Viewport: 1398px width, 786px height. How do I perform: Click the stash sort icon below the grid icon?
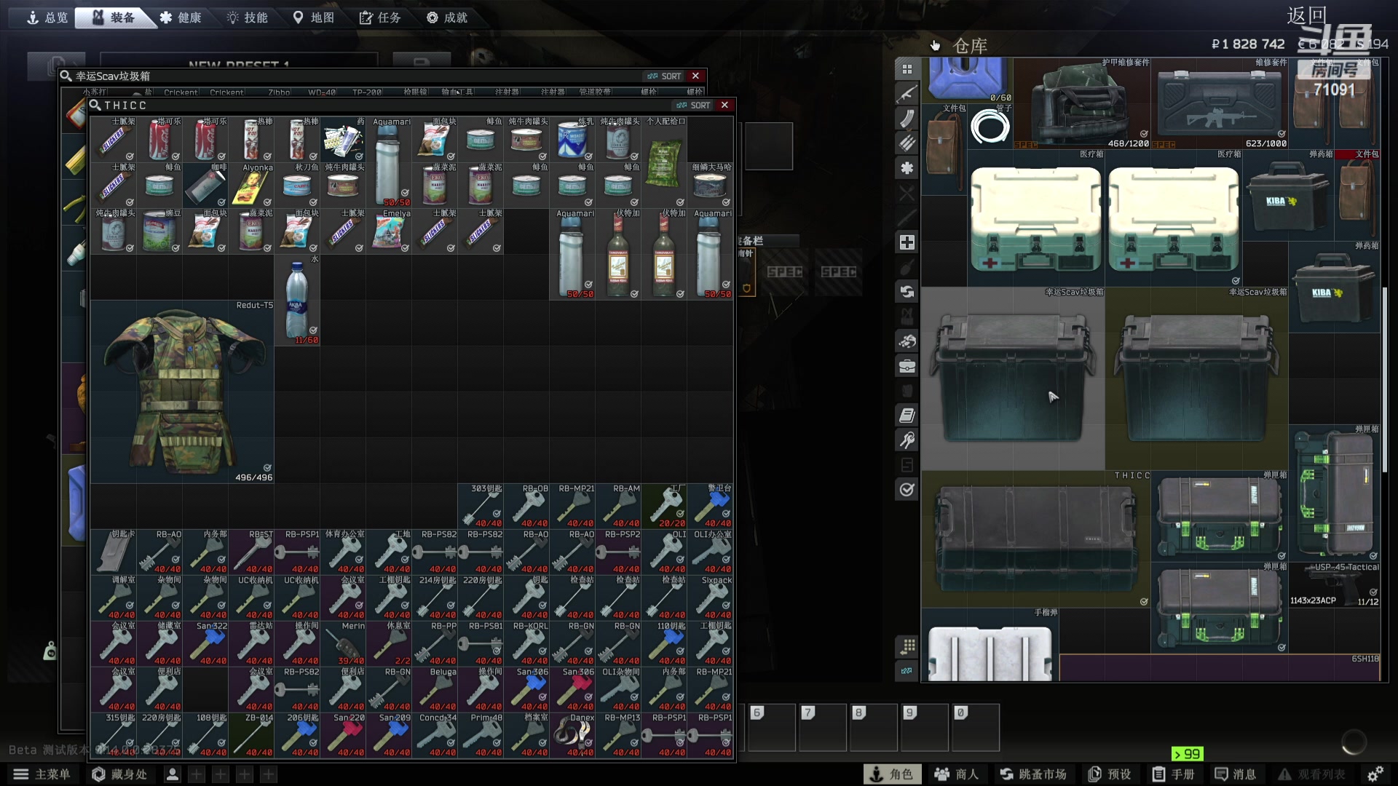(x=907, y=671)
